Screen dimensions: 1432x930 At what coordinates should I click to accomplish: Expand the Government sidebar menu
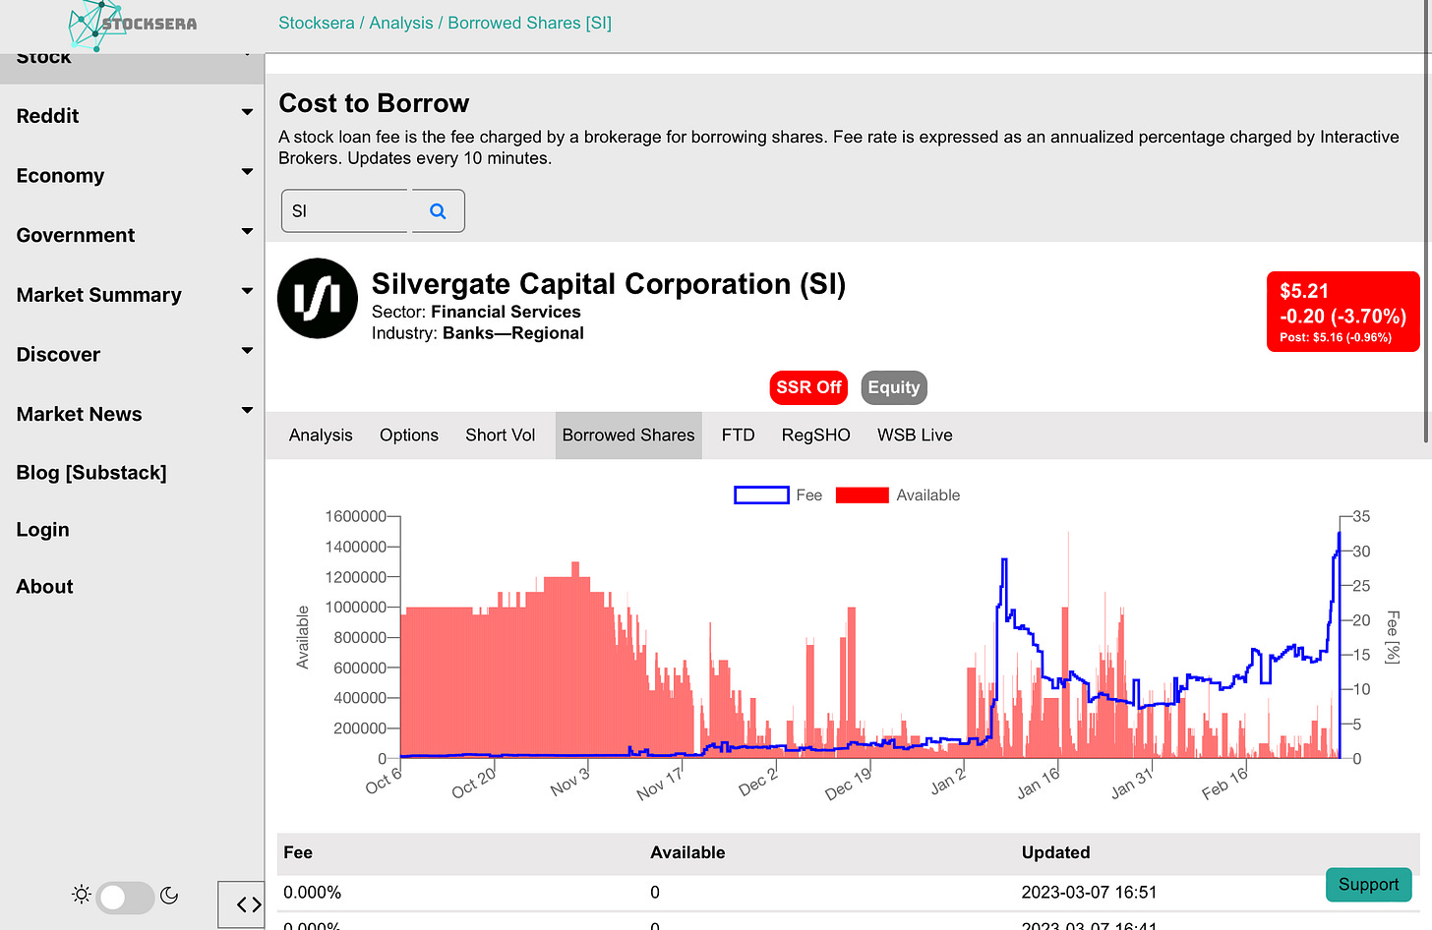tap(132, 235)
